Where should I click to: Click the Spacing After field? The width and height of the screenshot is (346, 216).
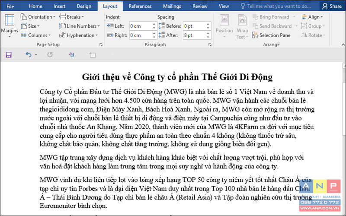(x=195, y=35)
